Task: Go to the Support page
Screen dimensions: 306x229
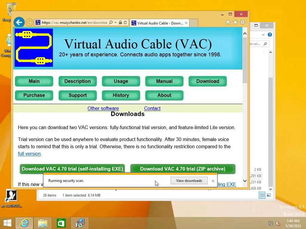Action: click(x=77, y=95)
